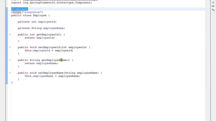Click the 'public void' keywords before setEmployeeName
Viewport: 216px width, 121px height.
click(27, 73)
